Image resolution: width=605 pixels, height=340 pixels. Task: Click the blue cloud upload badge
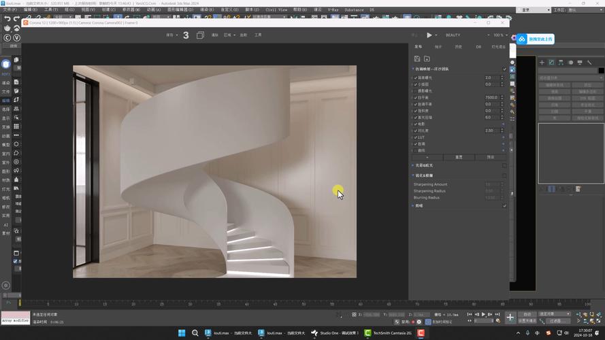[x=522, y=39]
